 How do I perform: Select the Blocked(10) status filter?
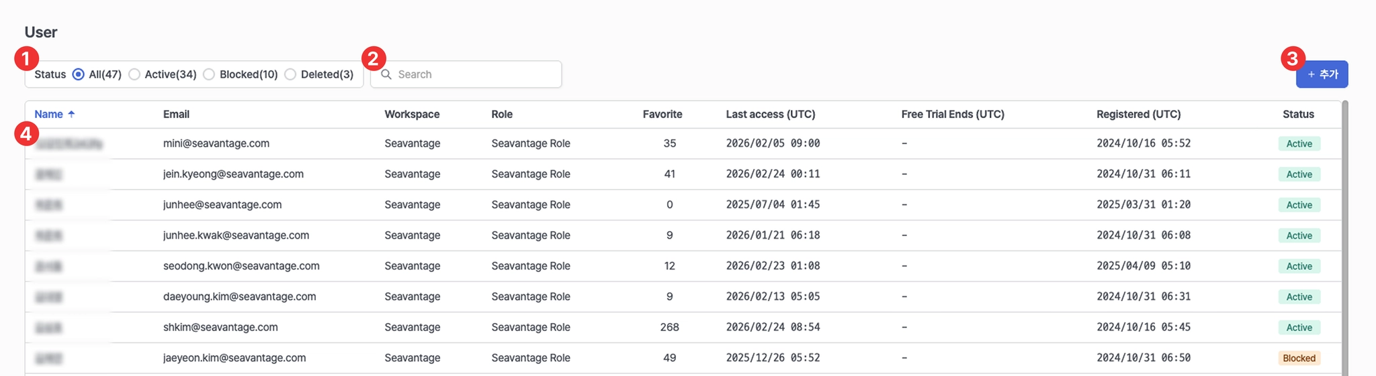pos(209,74)
